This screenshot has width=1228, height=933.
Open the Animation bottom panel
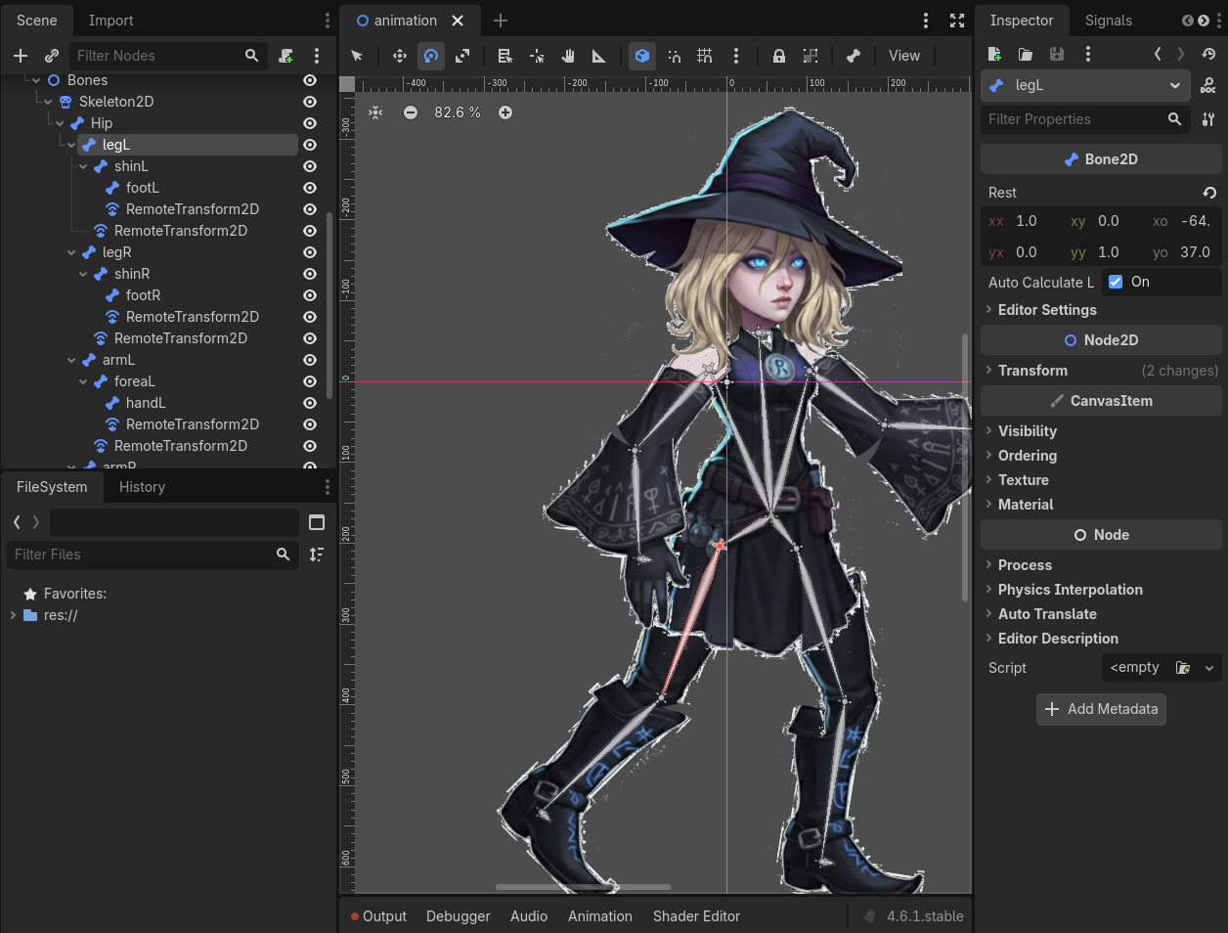(599, 916)
